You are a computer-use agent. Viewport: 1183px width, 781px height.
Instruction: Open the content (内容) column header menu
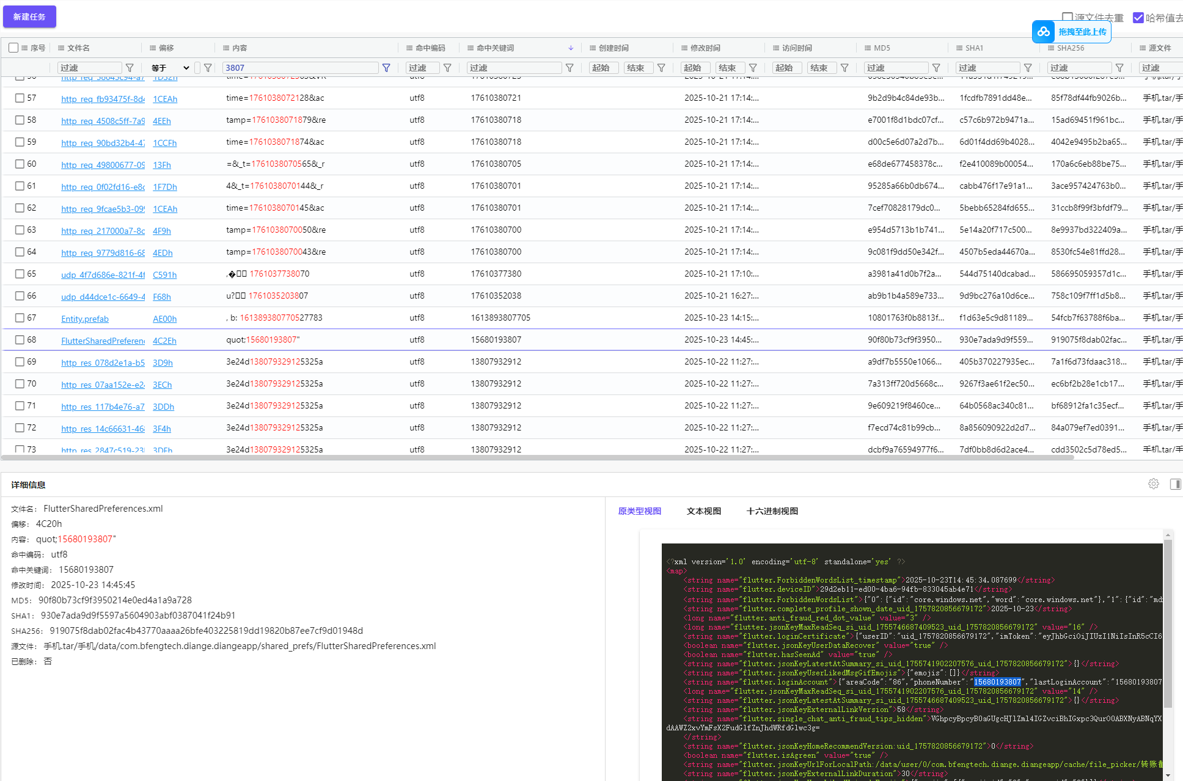pyautogui.click(x=226, y=48)
